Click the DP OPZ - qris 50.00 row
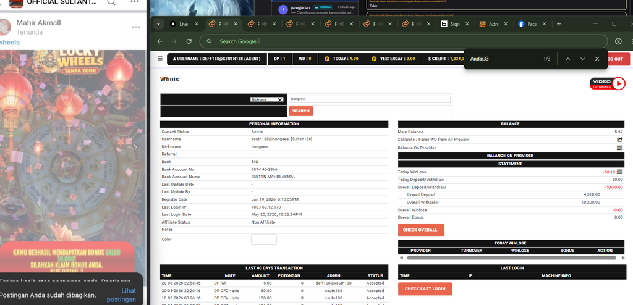Image resolution: width=633 pixels, height=305 pixels. pos(274,290)
